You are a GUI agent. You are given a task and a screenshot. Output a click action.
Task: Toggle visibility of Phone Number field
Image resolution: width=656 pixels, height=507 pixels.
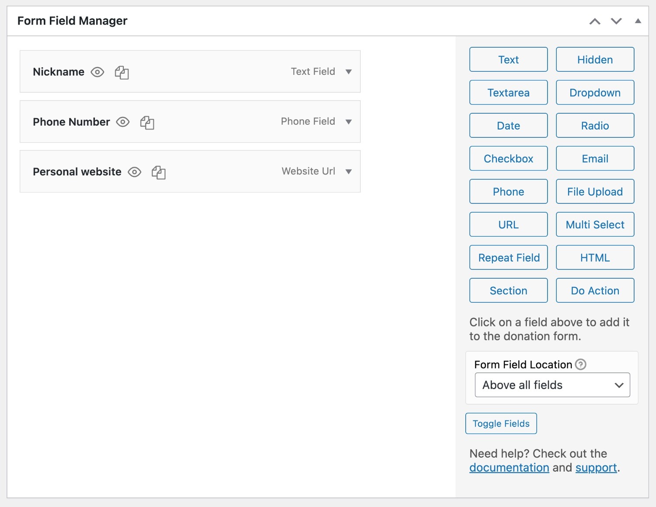123,122
